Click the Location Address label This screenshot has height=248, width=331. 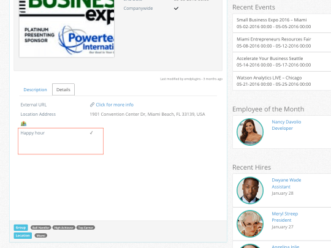[38, 114]
